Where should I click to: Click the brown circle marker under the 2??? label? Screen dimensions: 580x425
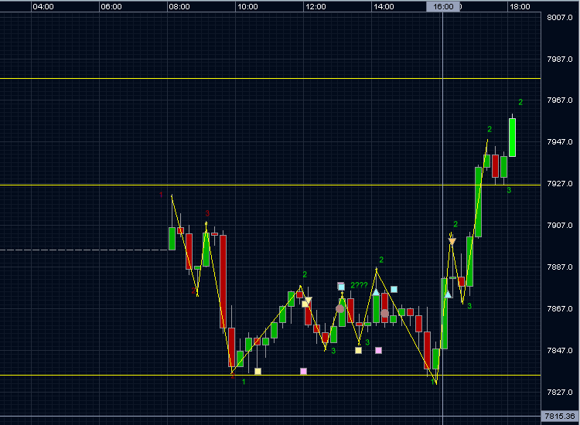339,308
